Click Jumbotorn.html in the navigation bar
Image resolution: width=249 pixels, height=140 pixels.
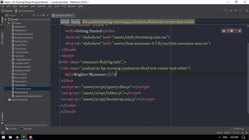pyautogui.click(x=25, y=11)
